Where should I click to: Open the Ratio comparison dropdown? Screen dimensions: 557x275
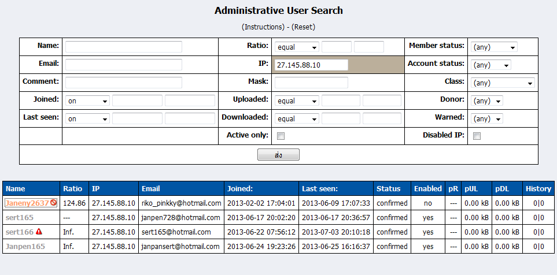click(x=297, y=47)
